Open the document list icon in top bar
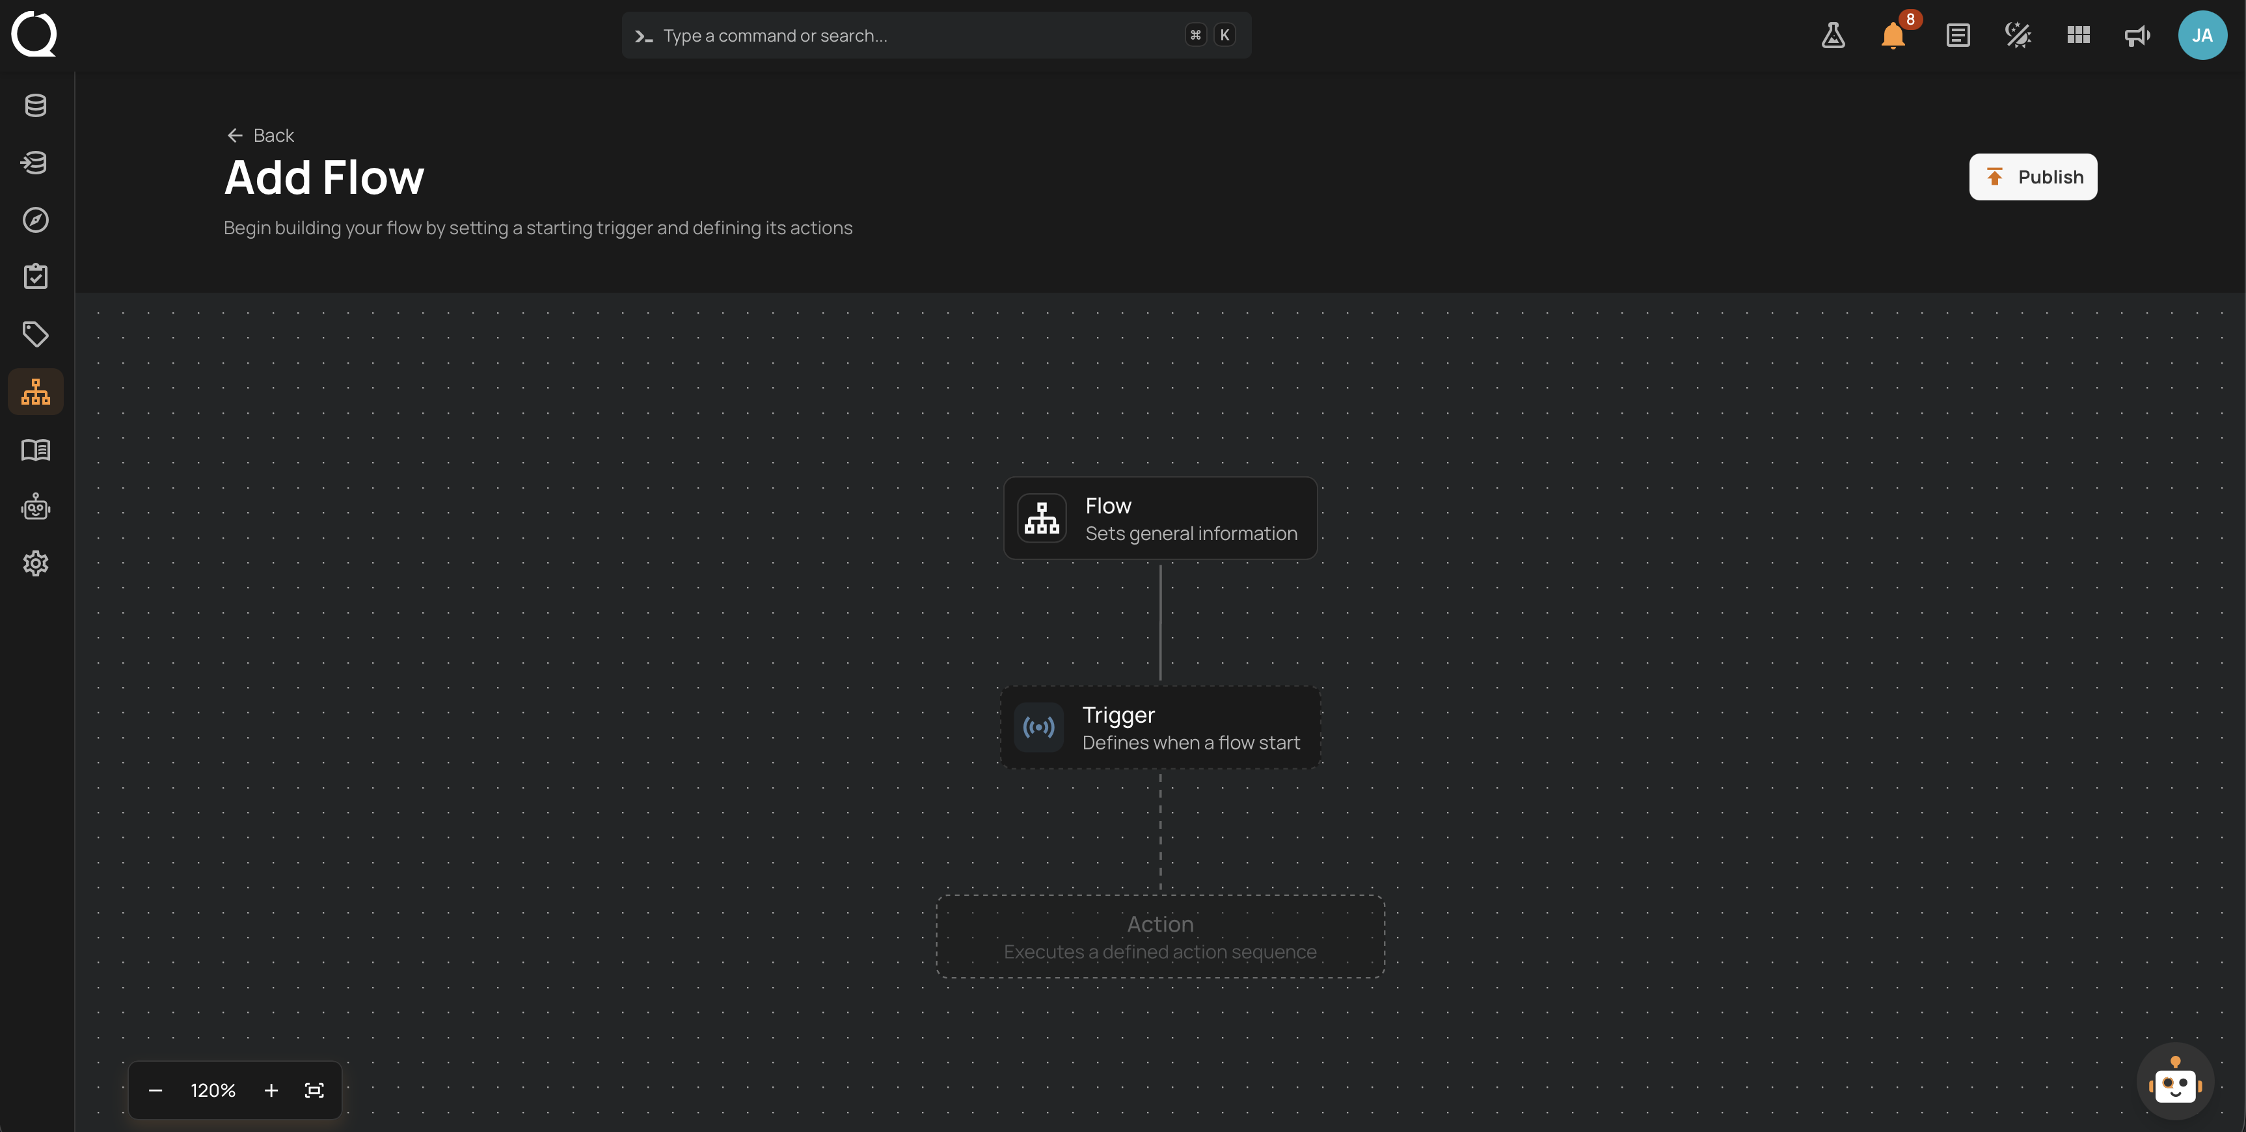The height and width of the screenshot is (1132, 2246). click(x=1958, y=35)
